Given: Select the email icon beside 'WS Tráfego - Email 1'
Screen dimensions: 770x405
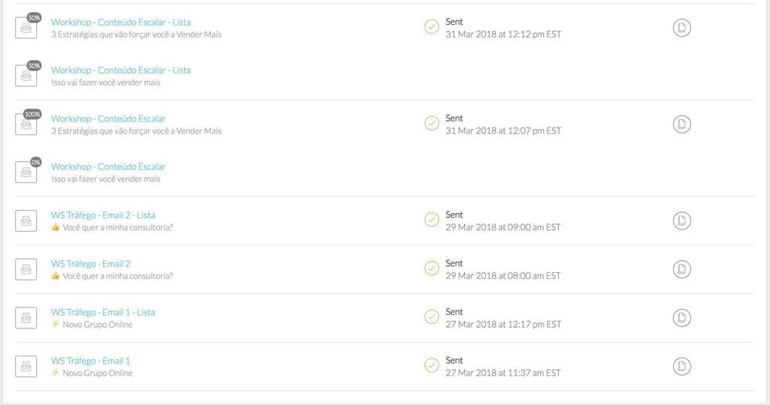Looking at the screenshot, I should coord(26,366).
